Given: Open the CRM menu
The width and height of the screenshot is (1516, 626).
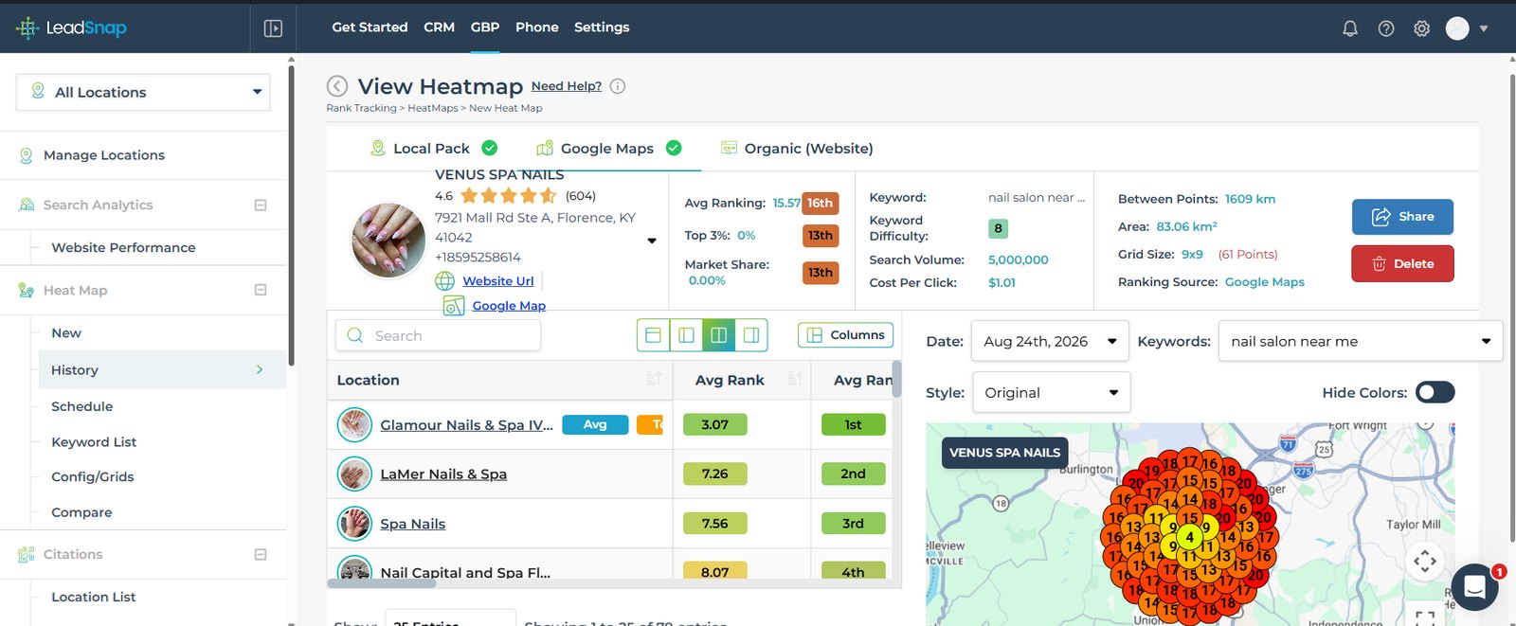Looking at the screenshot, I should (x=439, y=27).
